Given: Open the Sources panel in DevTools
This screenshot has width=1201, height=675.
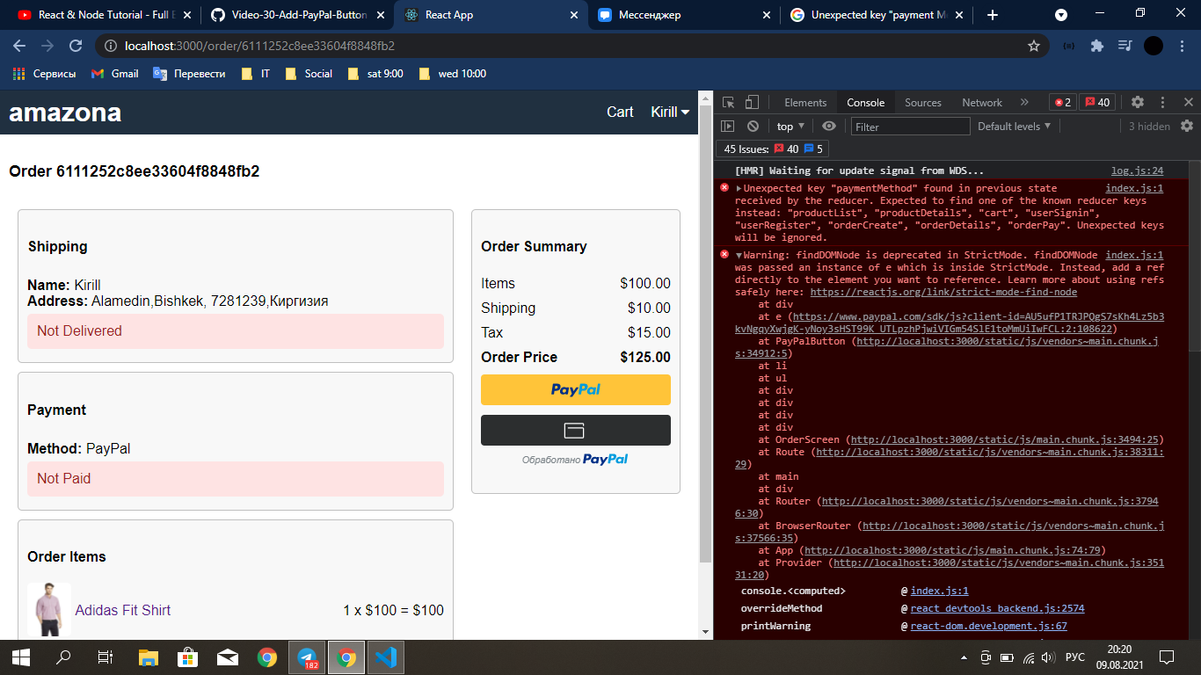Looking at the screenshot, I should [923, 102].
